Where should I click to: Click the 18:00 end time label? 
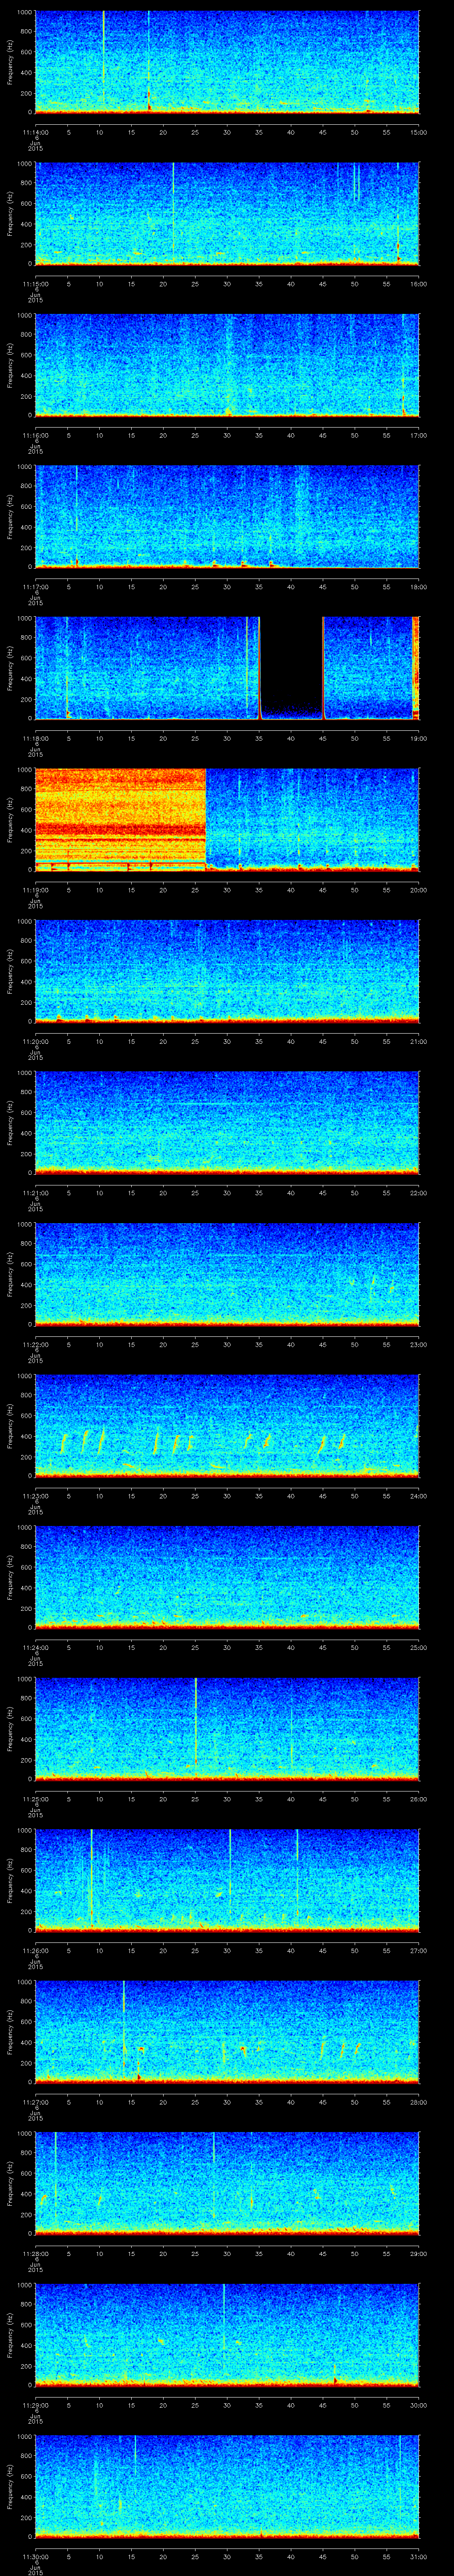[x=418, y=586]
